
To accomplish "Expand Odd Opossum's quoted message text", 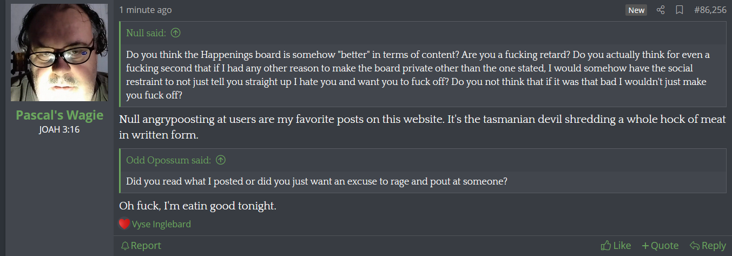I will click(x=316, y=181).
